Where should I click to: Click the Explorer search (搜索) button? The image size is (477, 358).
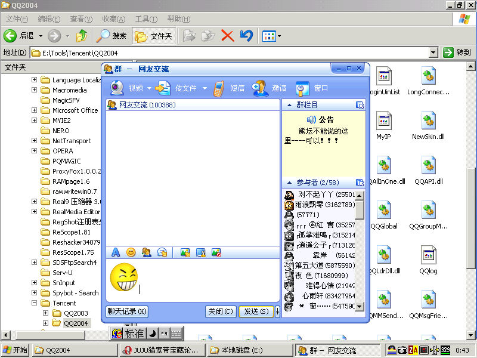111,36
